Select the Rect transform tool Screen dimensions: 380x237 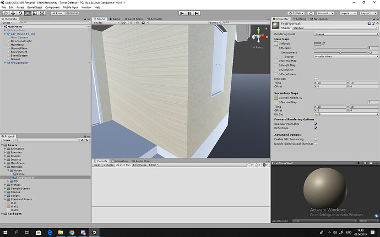tap(35, 13)
